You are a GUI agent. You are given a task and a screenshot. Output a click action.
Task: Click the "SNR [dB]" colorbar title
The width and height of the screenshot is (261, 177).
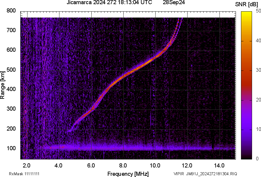click(x=246, y=4)
